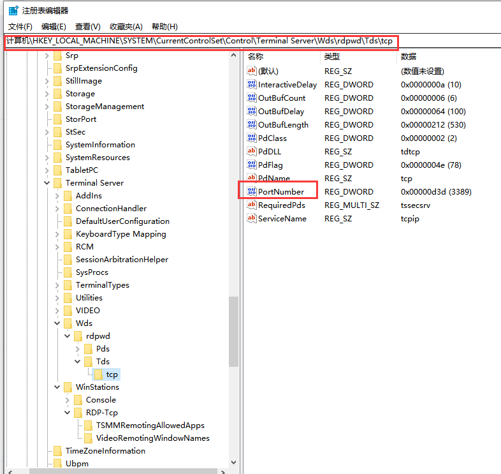Select the TimeZoneInformation tree item

[105, 451]
